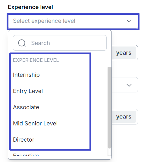Select Mid Senior Level option
Viewport: 141px width, 162px height.
(50, 124)
